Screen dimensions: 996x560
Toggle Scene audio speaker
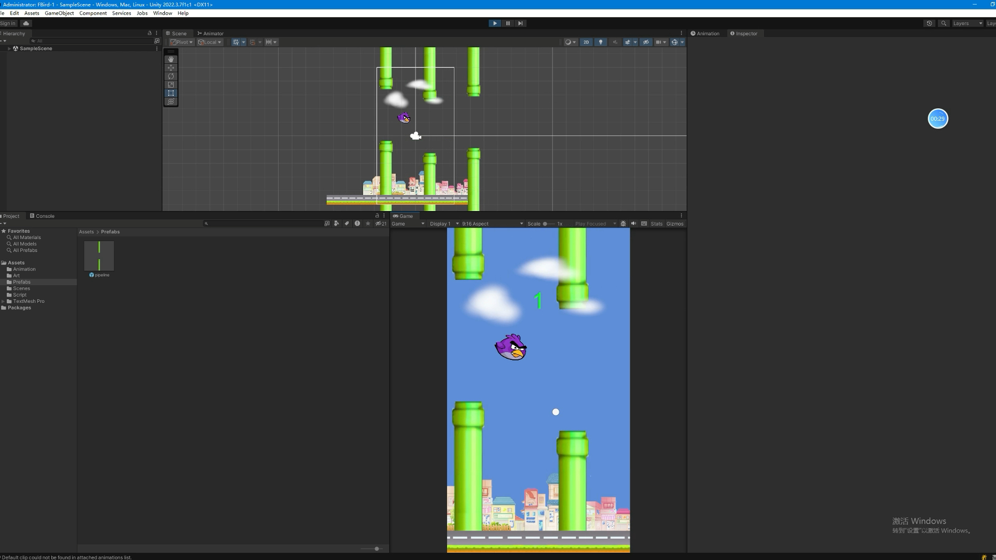[x=615, y=42]
